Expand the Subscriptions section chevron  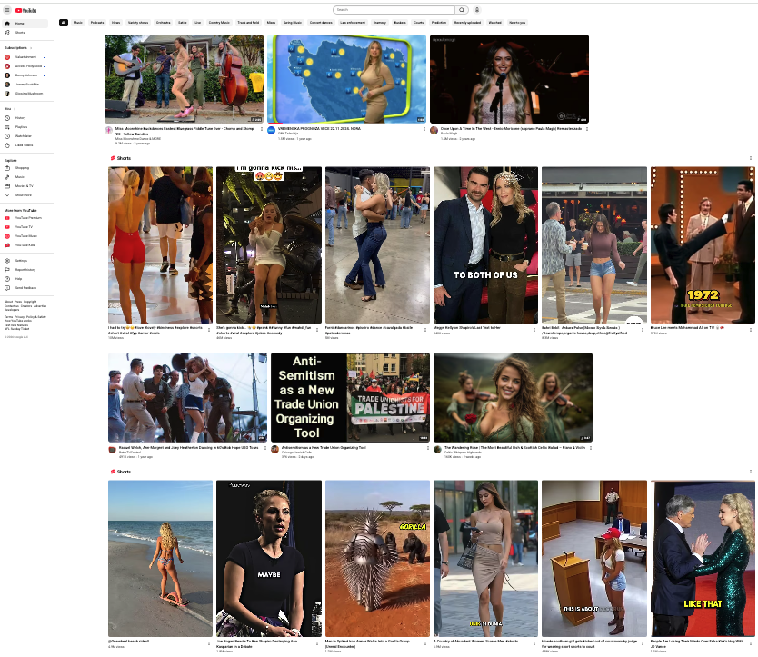[30, 47]
